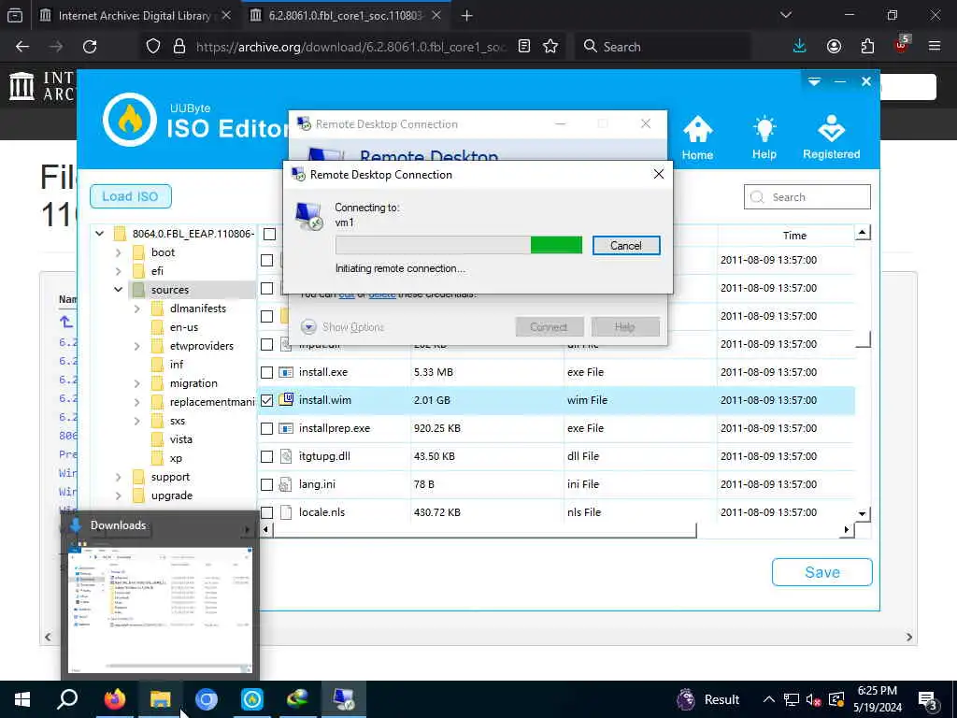Click the file list horizontal scrollbar
957x718 pixels.
coord(485,530)
